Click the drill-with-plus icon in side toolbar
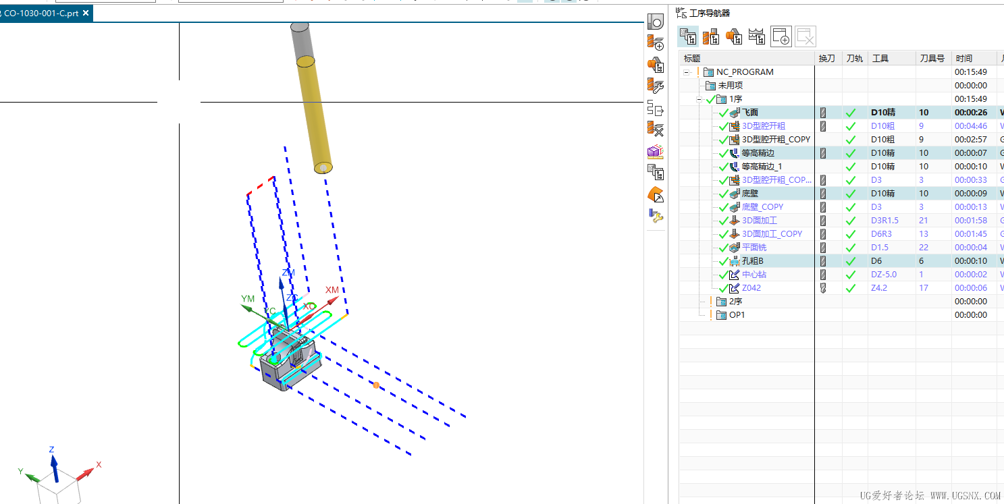This screenshot has width=1004, height=504. click(x=655, y=43)
